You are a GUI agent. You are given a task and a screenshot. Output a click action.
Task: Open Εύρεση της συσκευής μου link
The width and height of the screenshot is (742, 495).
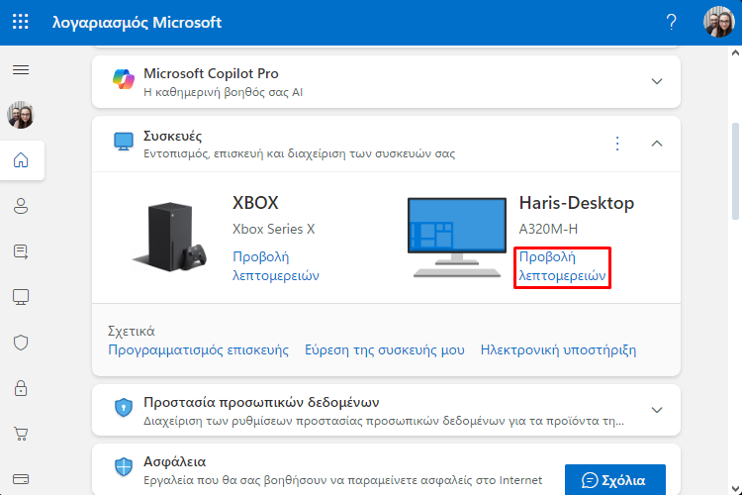click(x=385, y=350)
